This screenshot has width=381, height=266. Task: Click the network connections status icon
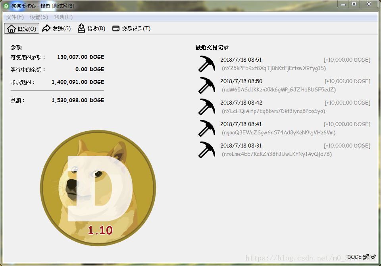point(366,257)
